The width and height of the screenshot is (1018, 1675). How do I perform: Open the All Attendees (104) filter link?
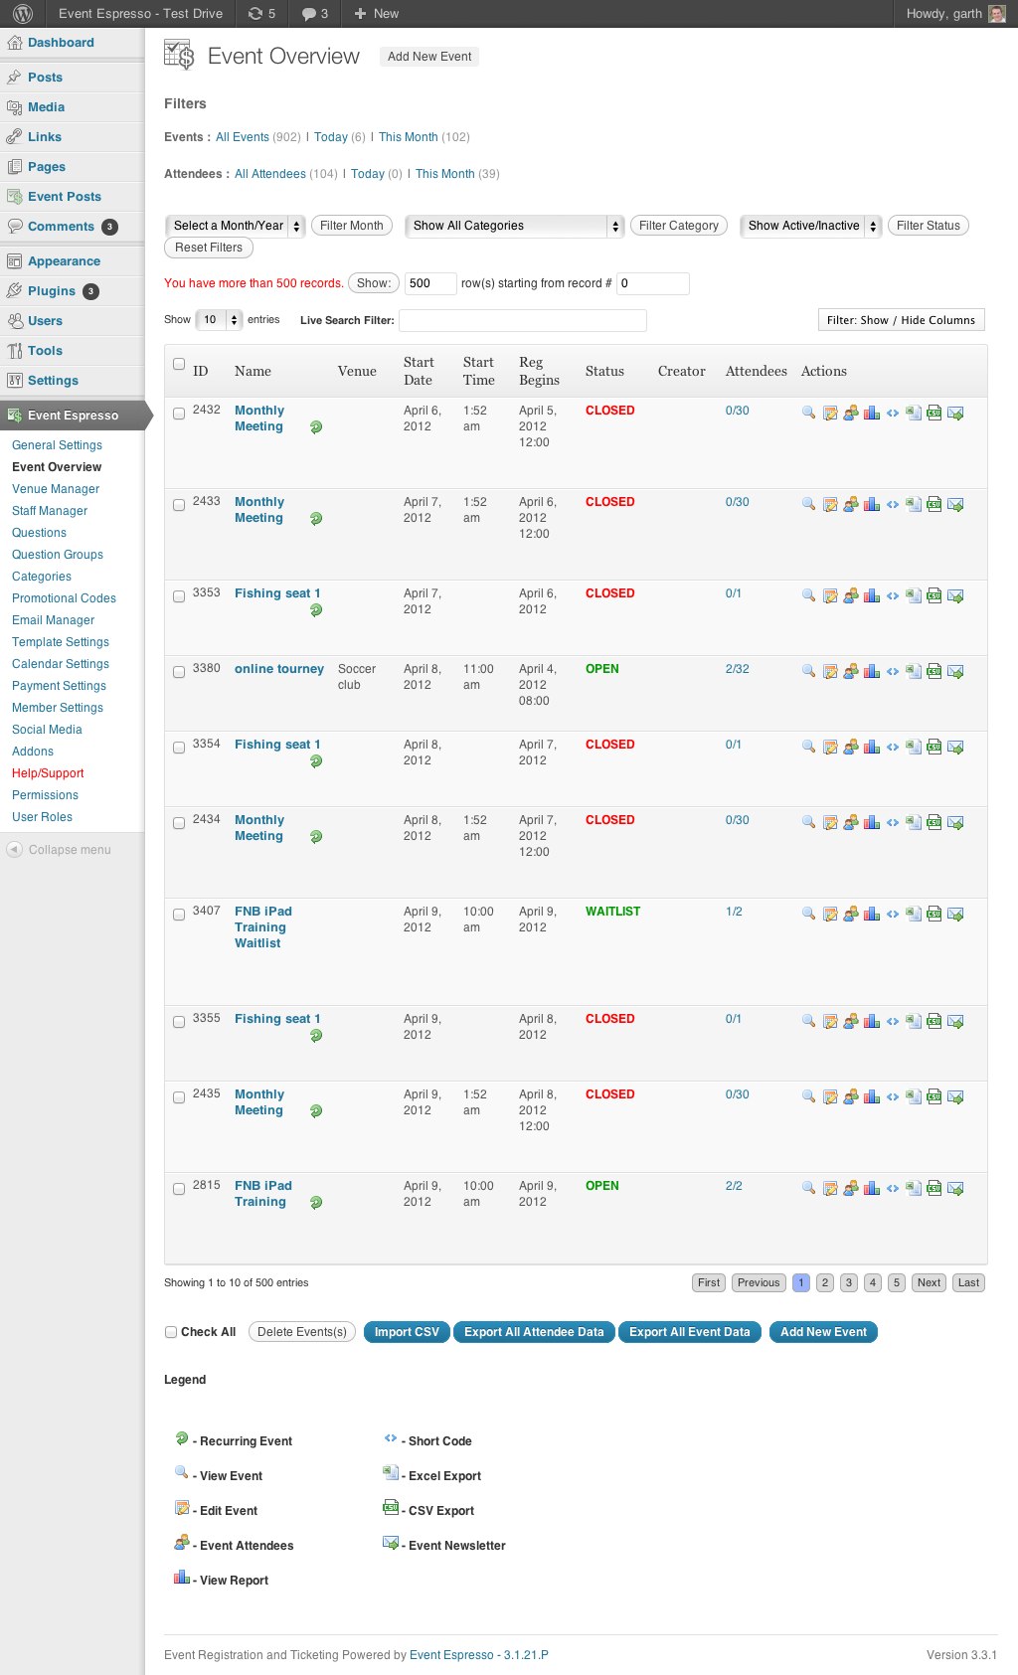pos(270,174)
